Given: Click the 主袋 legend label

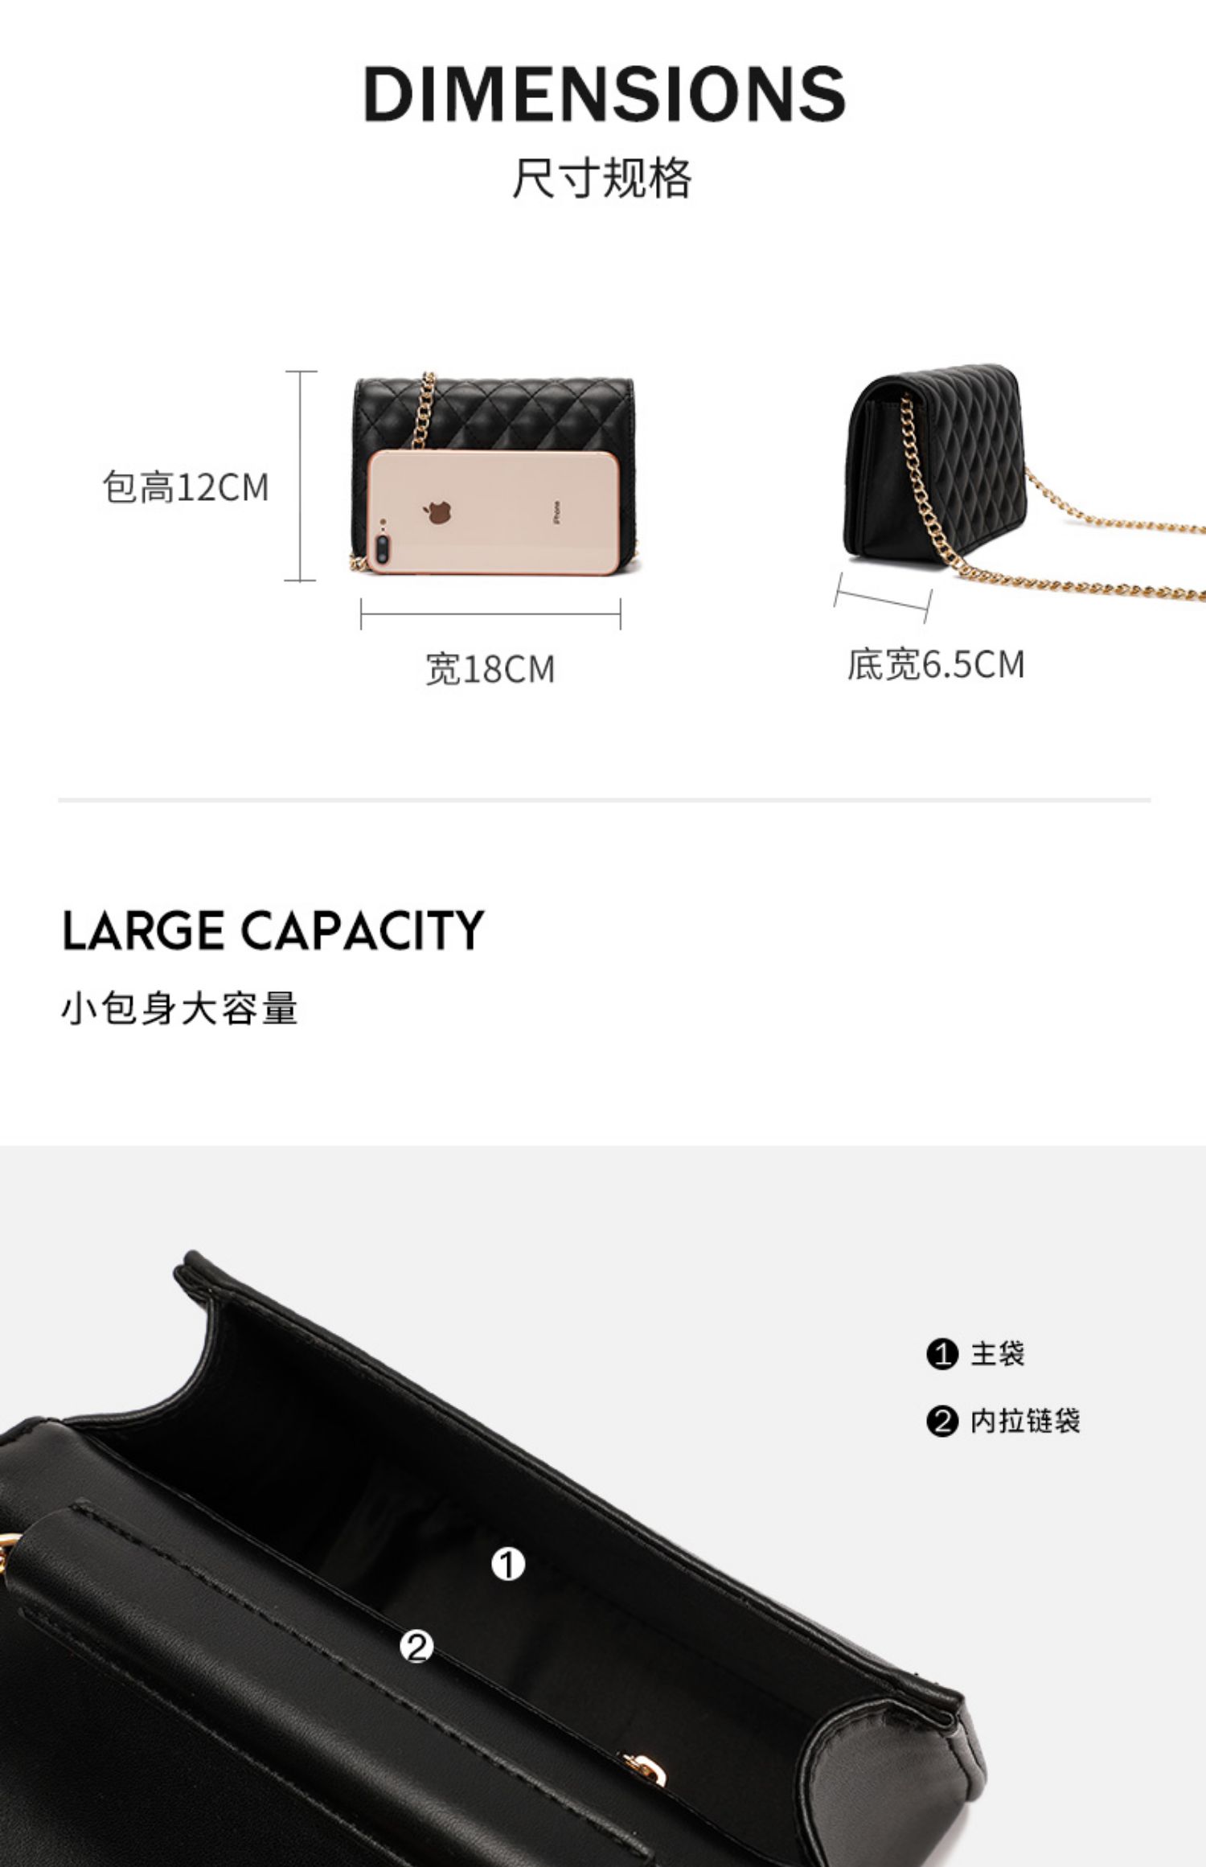Looking at the screenshot, I should tap(998, 1354).
